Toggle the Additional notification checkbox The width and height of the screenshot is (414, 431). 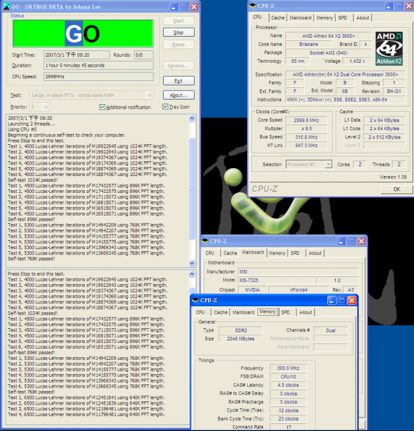tap(102, 107)
